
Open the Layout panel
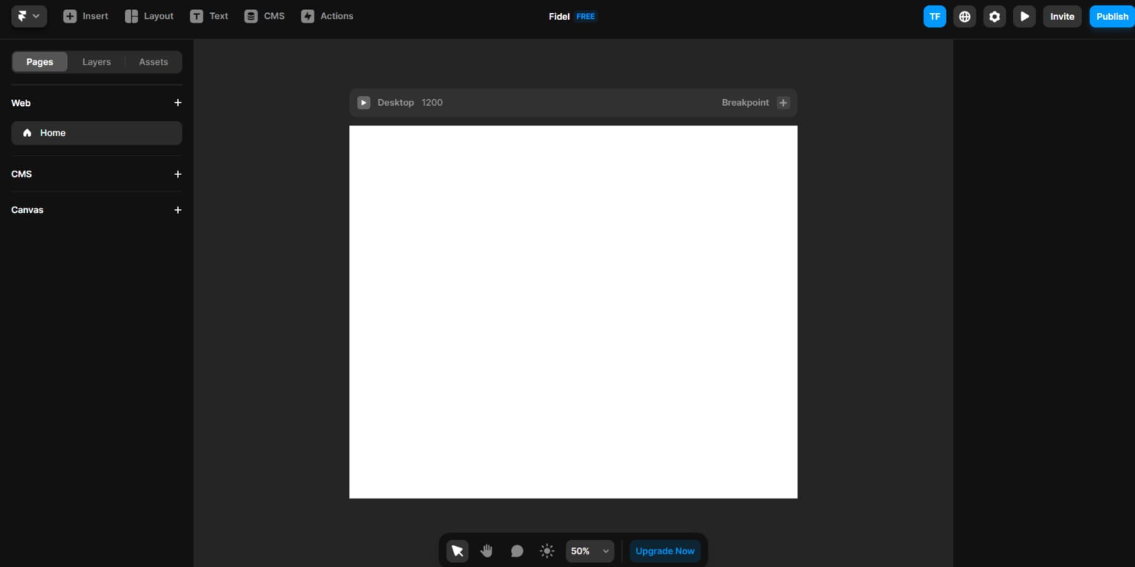click(x=148, y=16)
